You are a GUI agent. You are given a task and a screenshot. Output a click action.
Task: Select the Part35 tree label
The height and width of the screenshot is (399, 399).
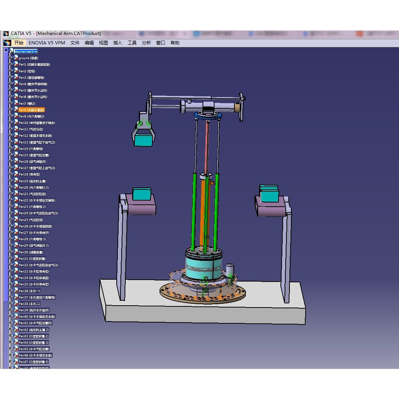click(34, 285)
